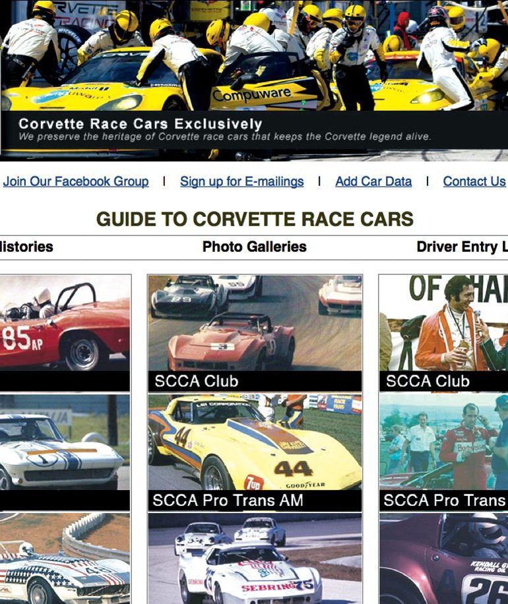Select the Driver Entry column heading
508x604 pixels.
point(462,247)
